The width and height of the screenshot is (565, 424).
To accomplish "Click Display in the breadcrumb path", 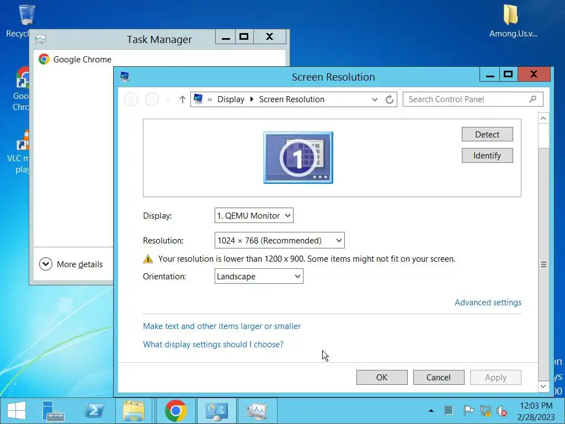I will point(231,99).
